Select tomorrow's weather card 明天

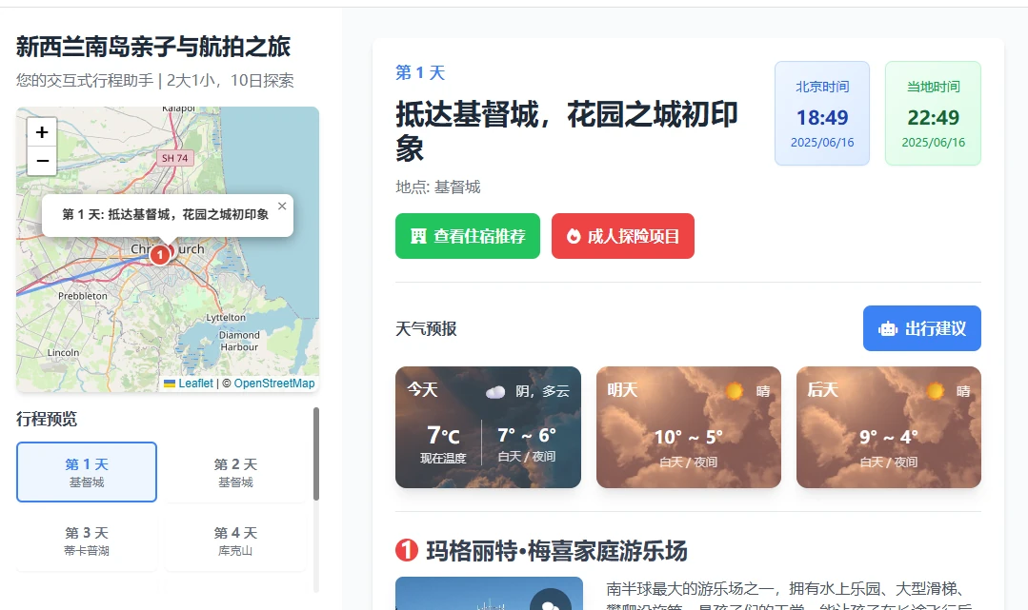click(688, 427)
